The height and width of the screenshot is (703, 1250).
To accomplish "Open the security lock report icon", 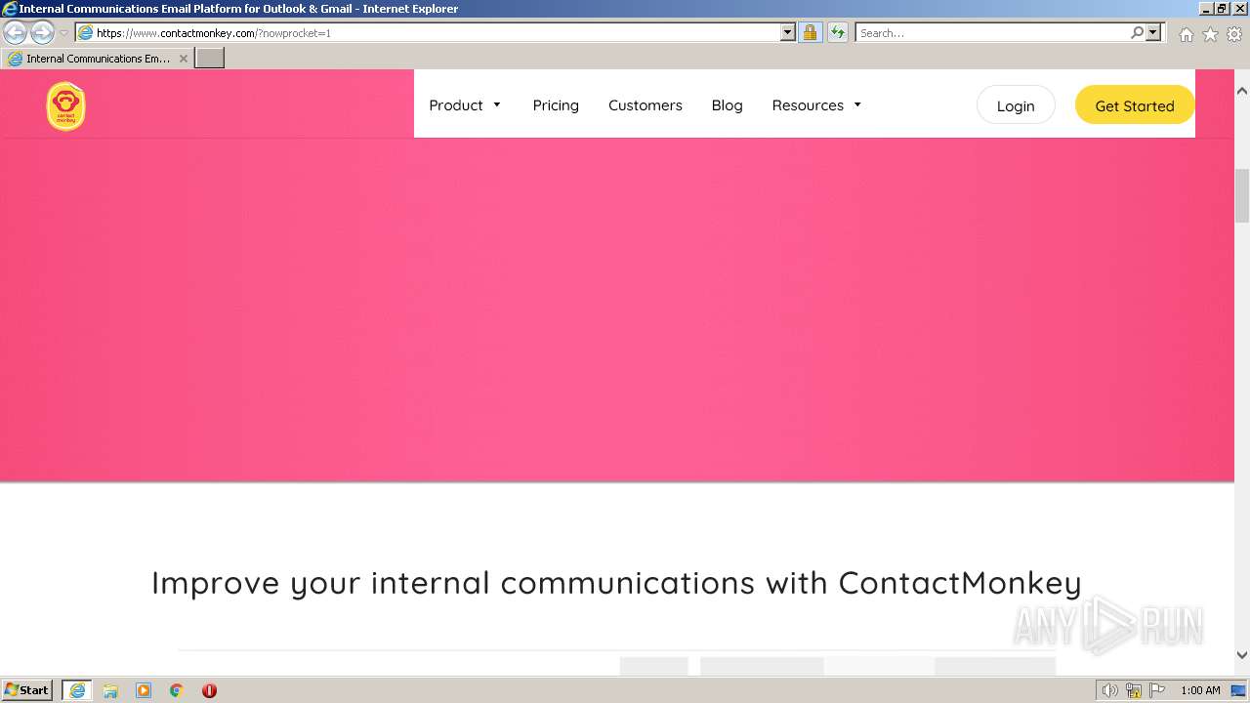I will [x=810, y=32].
